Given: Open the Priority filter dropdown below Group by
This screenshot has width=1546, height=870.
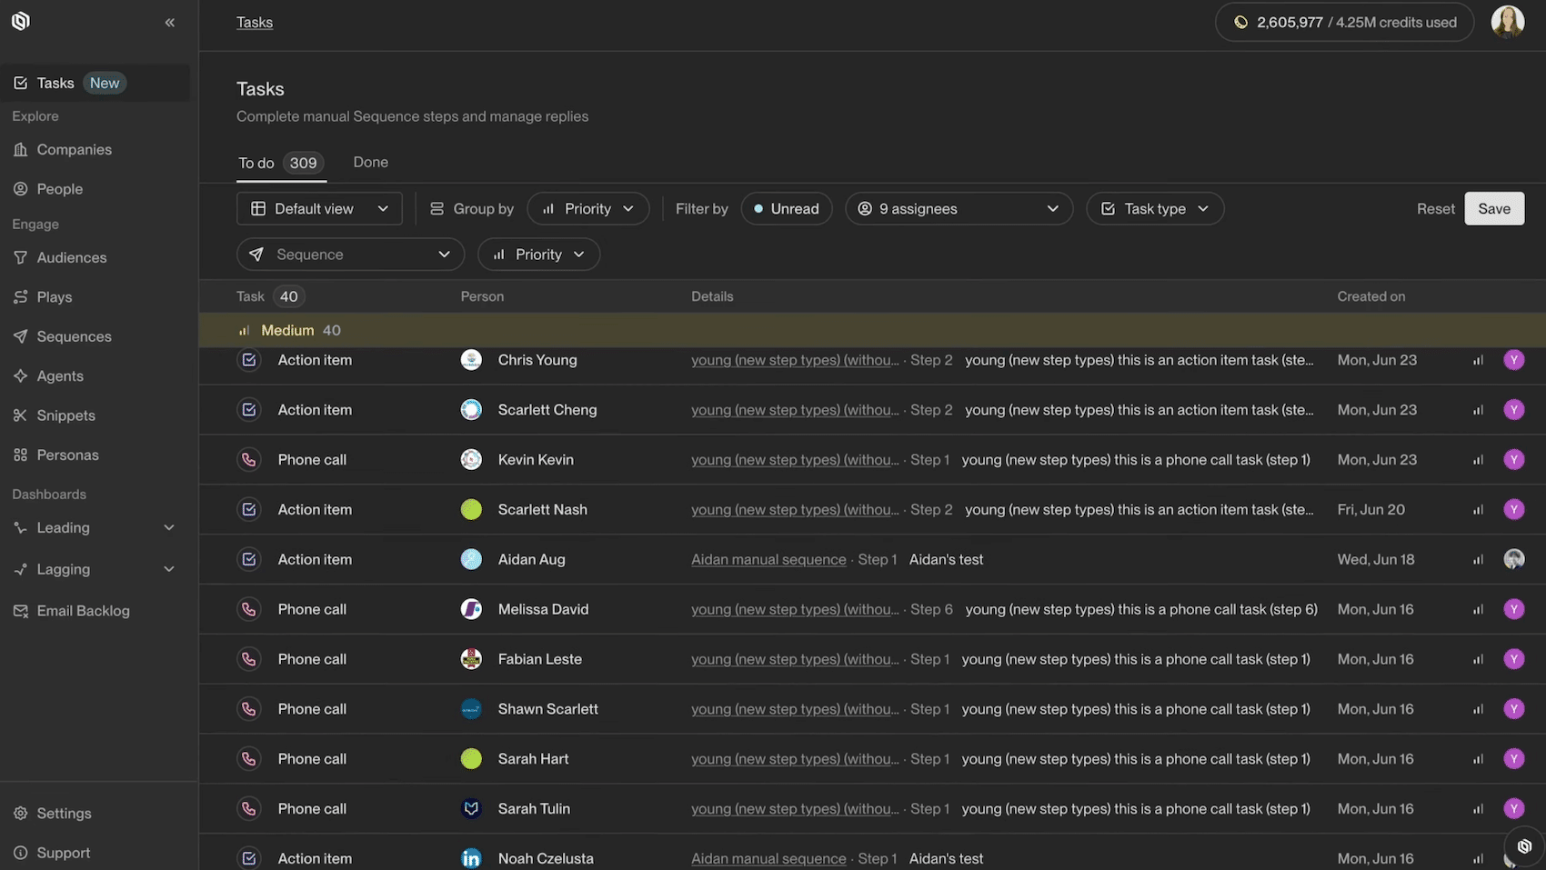Looking at the screenshot, I should tap(538, 255).
